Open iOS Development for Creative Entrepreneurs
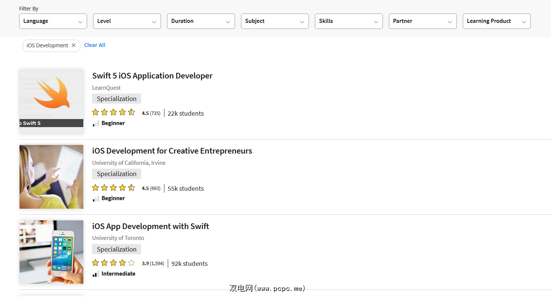Screen dimensions: 551x297 [172, 151]
